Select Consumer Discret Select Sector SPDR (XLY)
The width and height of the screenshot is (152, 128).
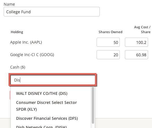click(46, 106)
